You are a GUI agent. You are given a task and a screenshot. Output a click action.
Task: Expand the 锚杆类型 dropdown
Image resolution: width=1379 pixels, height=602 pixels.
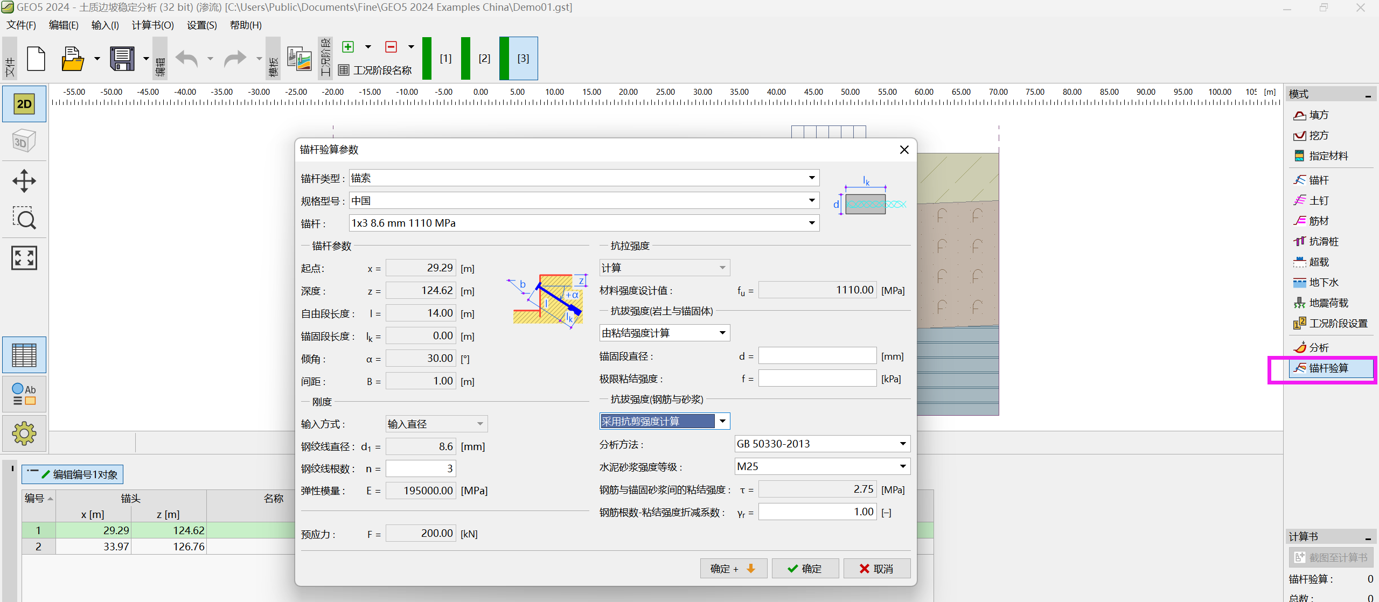point(812,178)
